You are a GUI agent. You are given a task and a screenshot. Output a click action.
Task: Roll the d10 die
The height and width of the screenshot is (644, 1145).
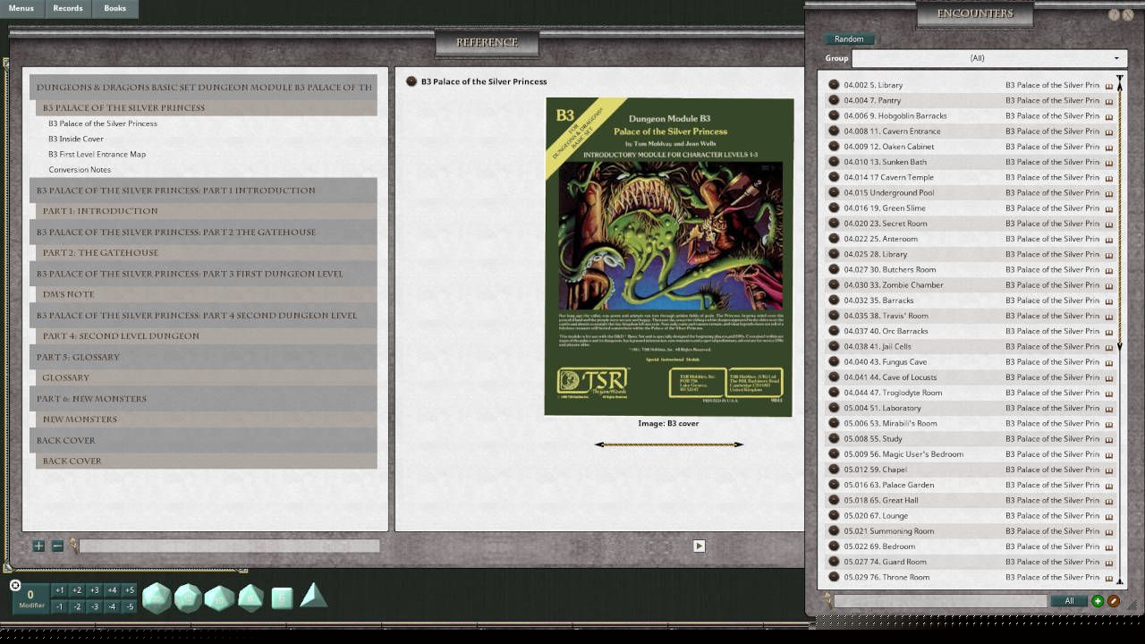219,597
